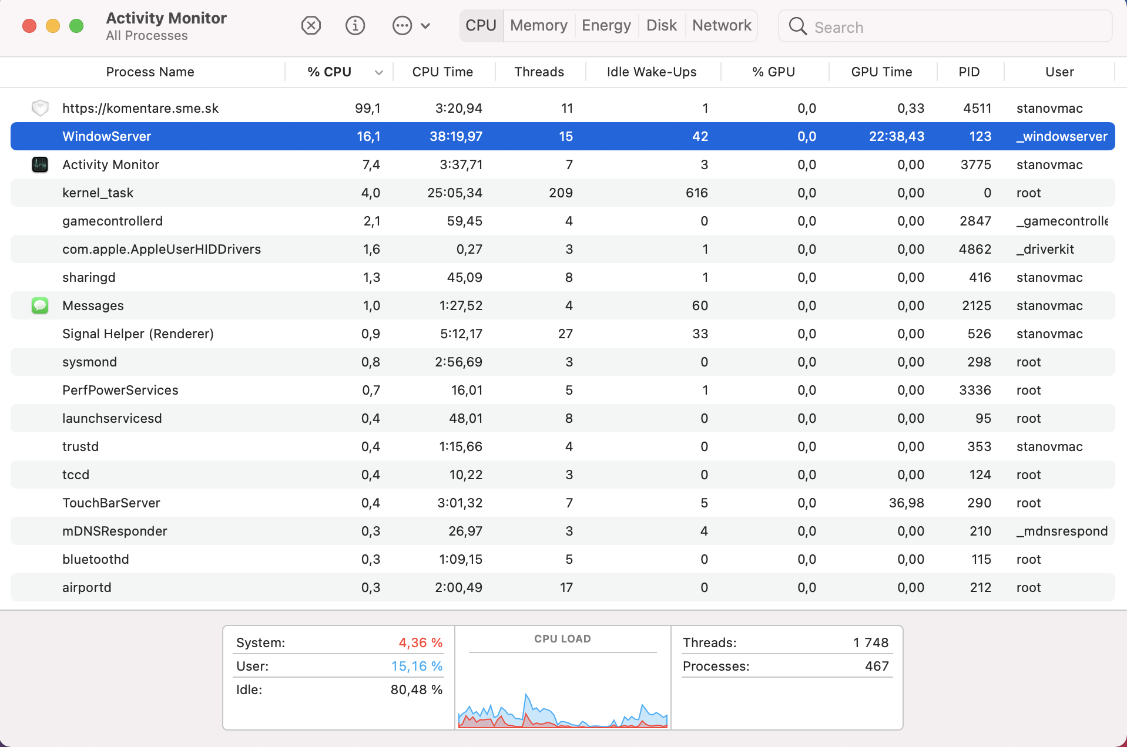
Task: Click the more options ellipsis icon
Action: pos(402,26)
